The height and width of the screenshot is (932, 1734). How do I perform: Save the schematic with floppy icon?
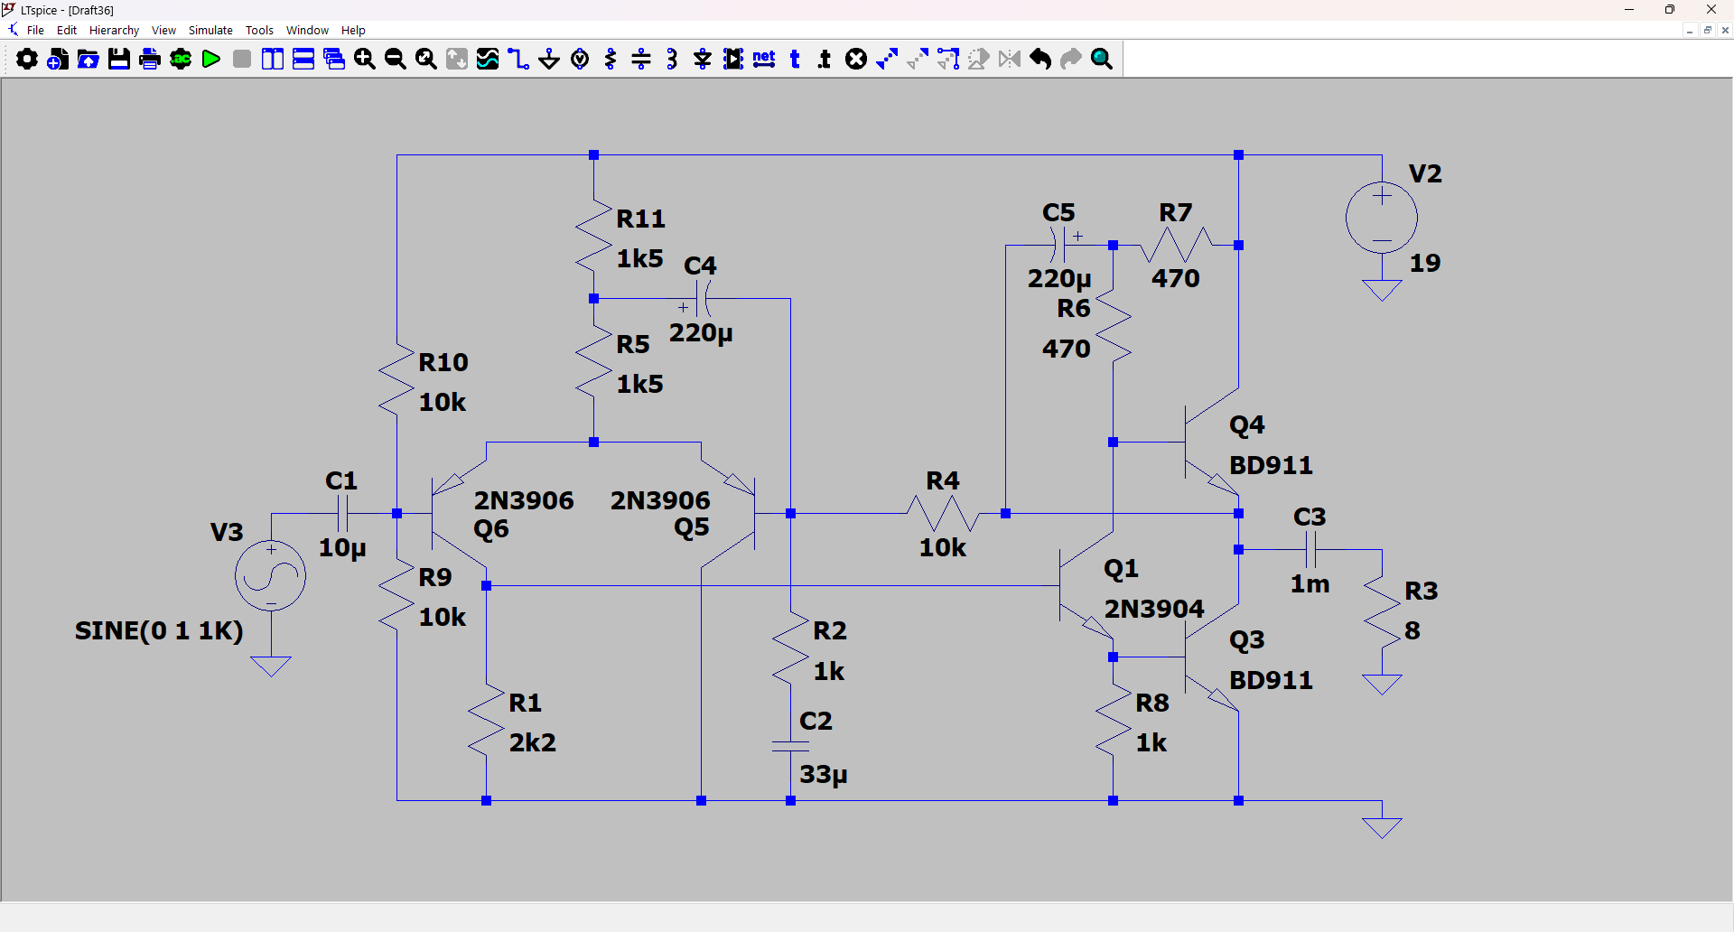pyautogui.click(x=119, y=60)
